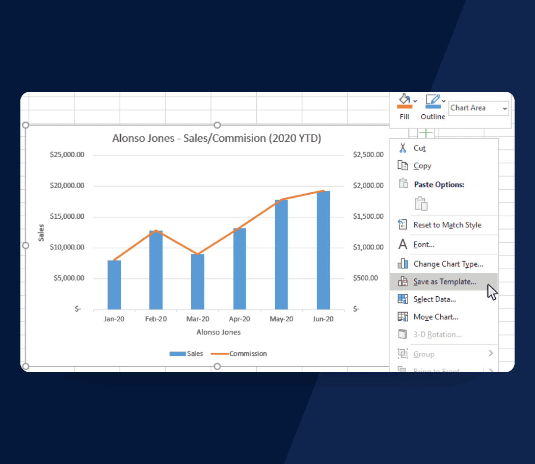Click the green plus Chart Elements button
This screenshot has width=535, height=464.
click(426, 134)
